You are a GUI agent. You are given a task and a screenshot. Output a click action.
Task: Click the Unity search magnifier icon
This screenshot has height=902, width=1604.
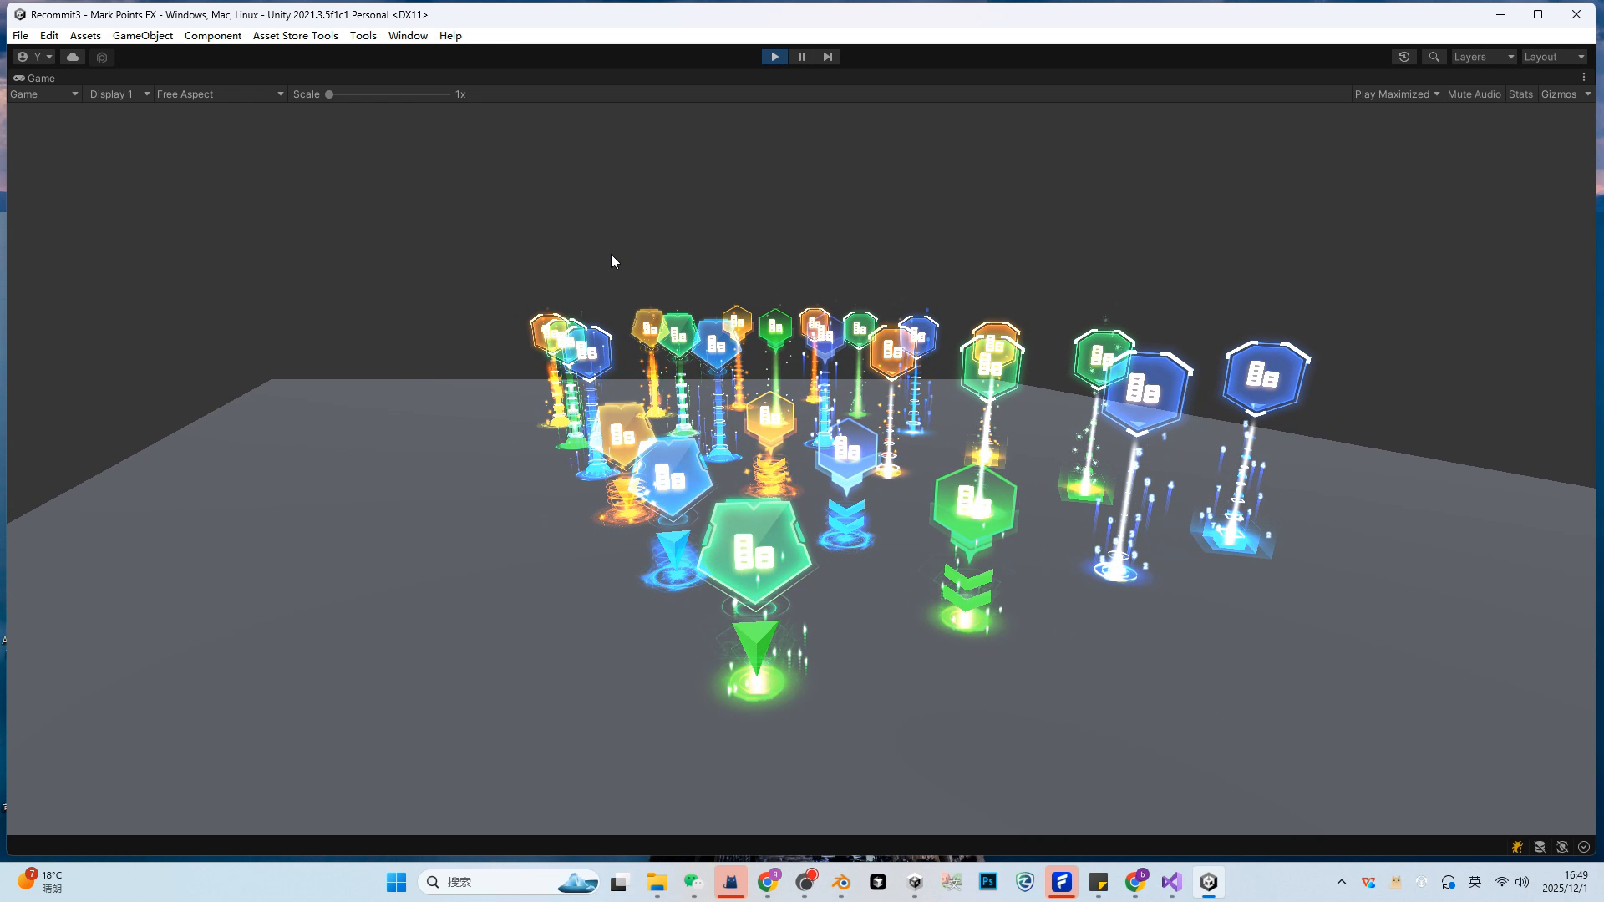coord(1434,57)
